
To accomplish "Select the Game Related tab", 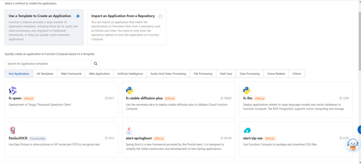I will pyautogui.click(x=276, y=74).
